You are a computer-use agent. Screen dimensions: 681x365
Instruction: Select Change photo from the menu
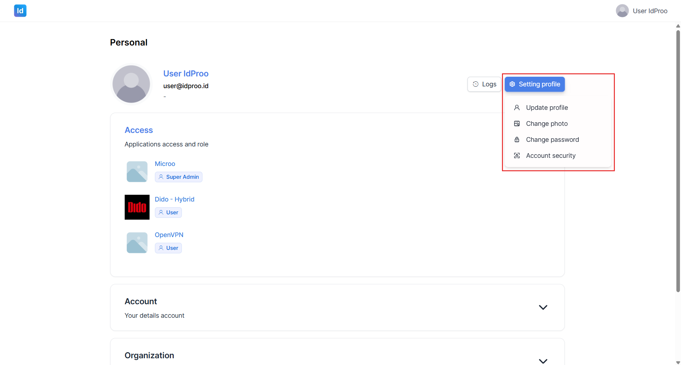[x=558, y=124]
